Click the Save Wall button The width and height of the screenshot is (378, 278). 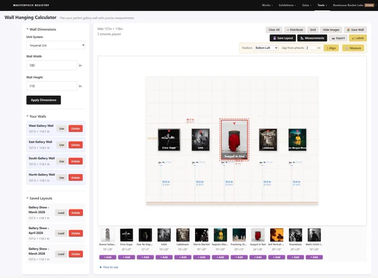pos(355,29)
